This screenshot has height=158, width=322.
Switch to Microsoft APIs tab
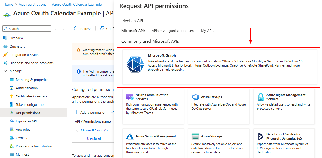[133, 31]
